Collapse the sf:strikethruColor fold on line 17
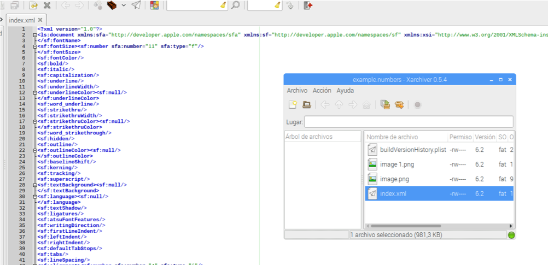Image resolution: width=548 pixels, height=265 pixels. click(x=34, y=121)
